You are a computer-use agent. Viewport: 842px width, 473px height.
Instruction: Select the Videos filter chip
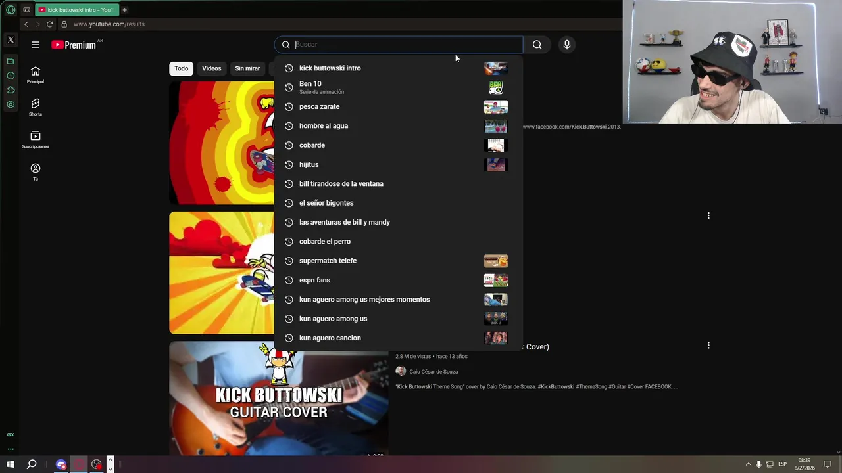pyautogui.click(x=211, y=68)
